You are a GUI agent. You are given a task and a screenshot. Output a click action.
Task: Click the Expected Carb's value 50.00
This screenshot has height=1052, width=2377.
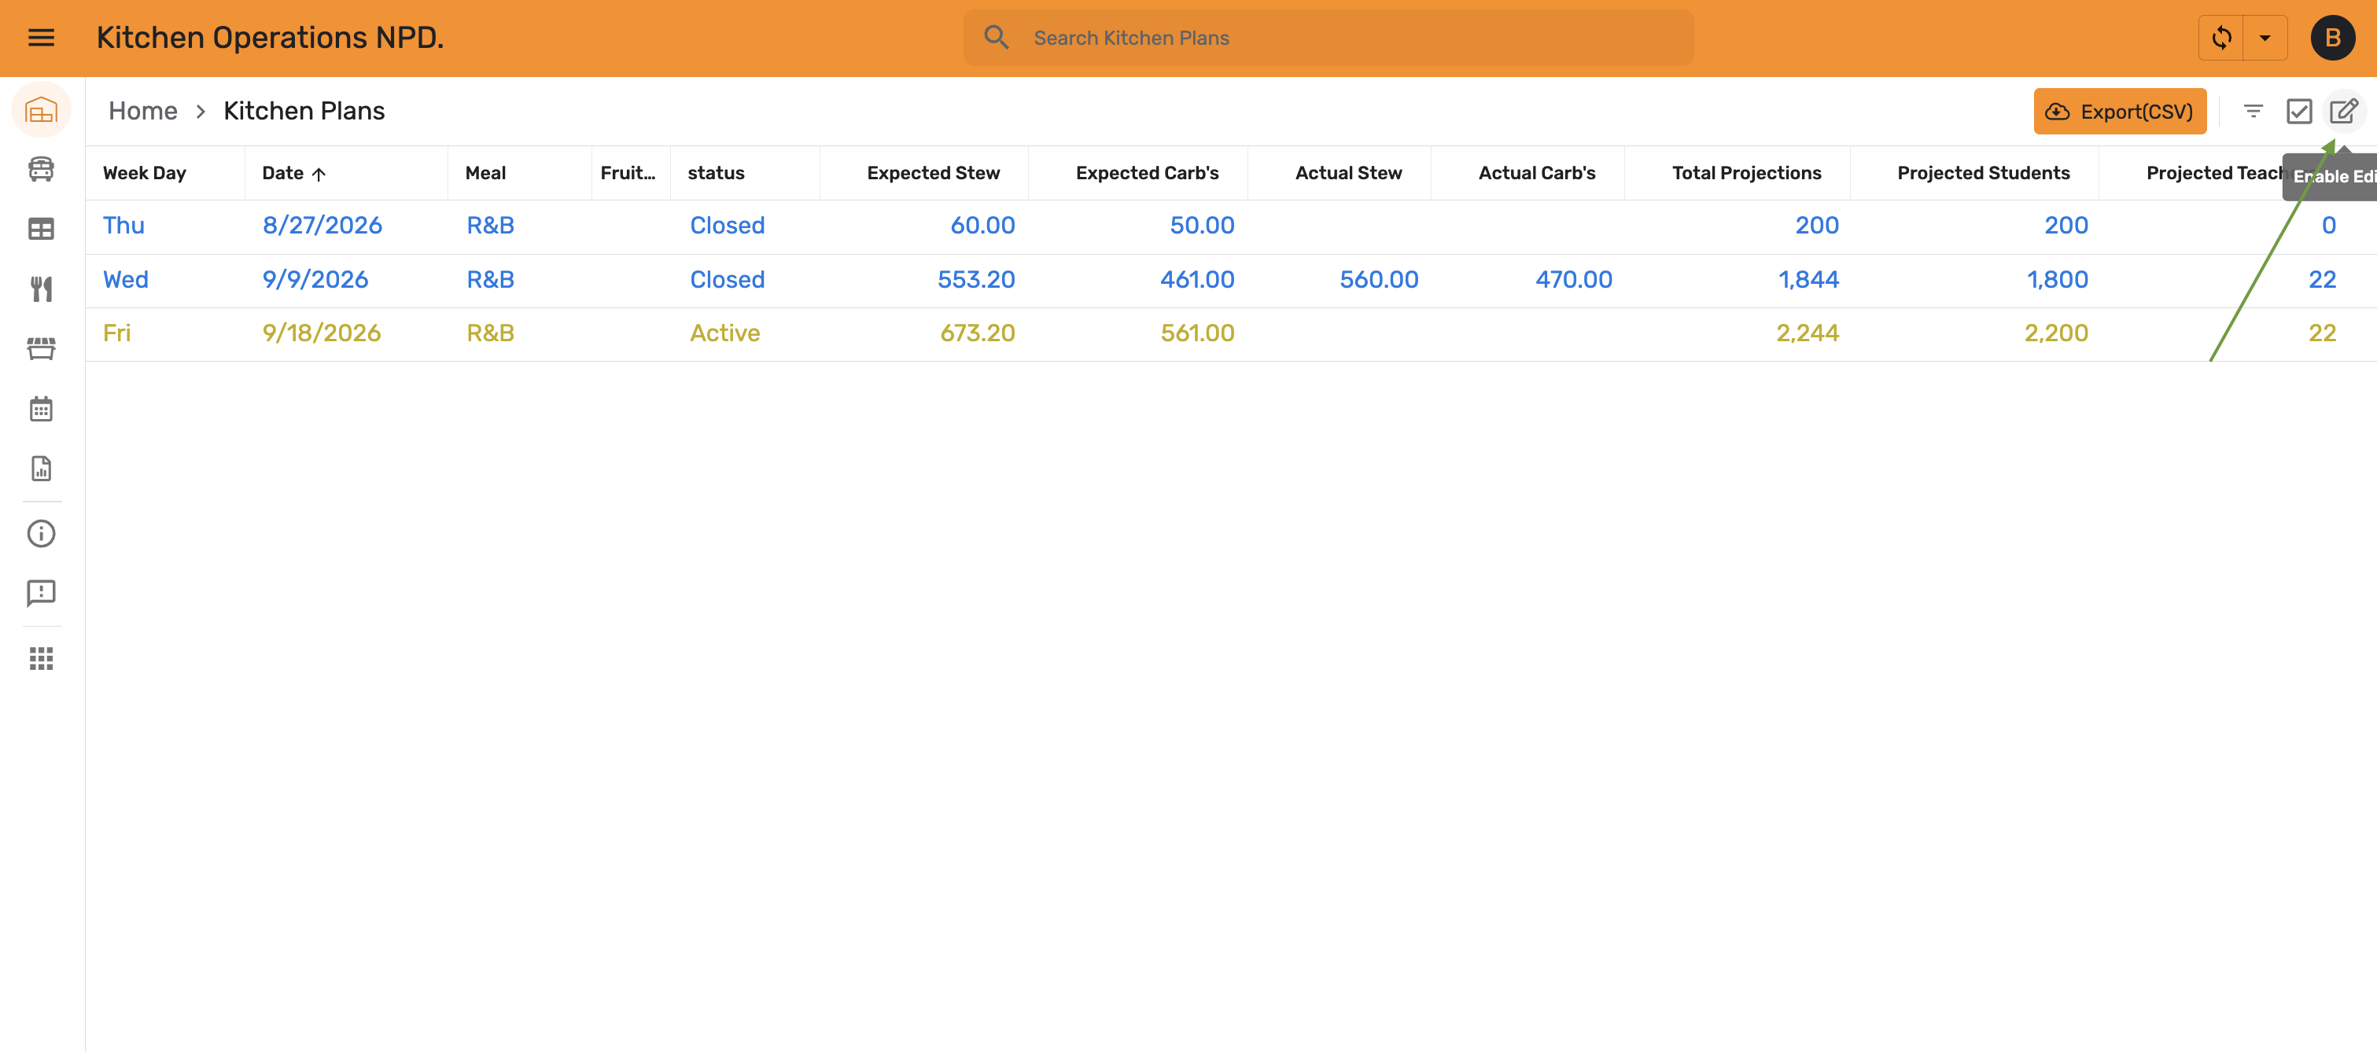click(1201, 226)
